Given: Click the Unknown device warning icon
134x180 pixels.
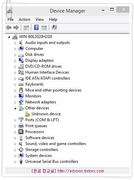Looking at the screenshot, I should coord(27,114).
